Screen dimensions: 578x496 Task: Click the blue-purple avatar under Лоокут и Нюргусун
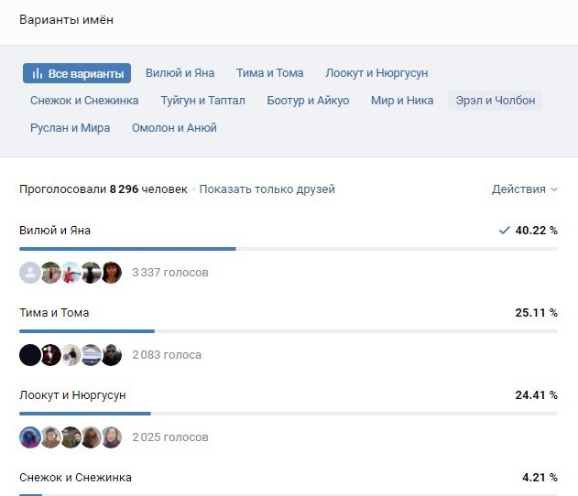point(30,437)
